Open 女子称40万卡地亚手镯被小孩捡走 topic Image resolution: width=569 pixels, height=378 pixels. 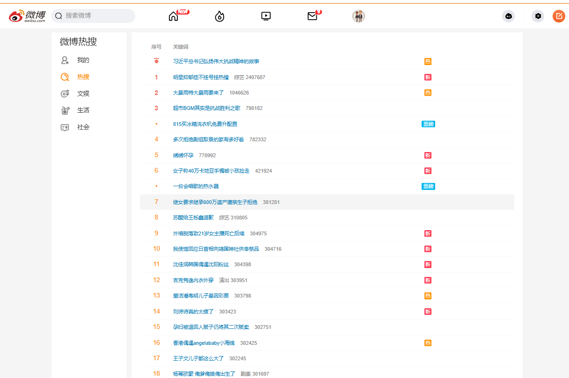pyautogui.click(x=211, y=171)
